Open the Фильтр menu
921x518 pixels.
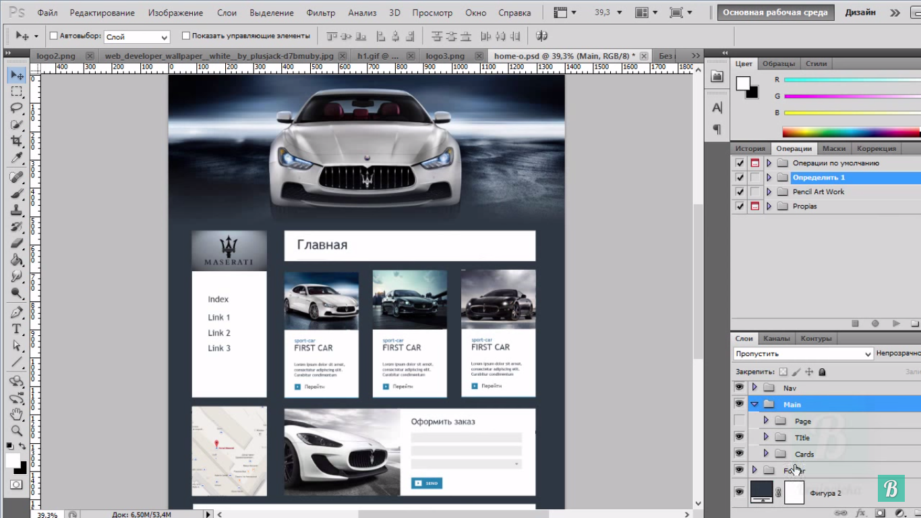(320, 13)
